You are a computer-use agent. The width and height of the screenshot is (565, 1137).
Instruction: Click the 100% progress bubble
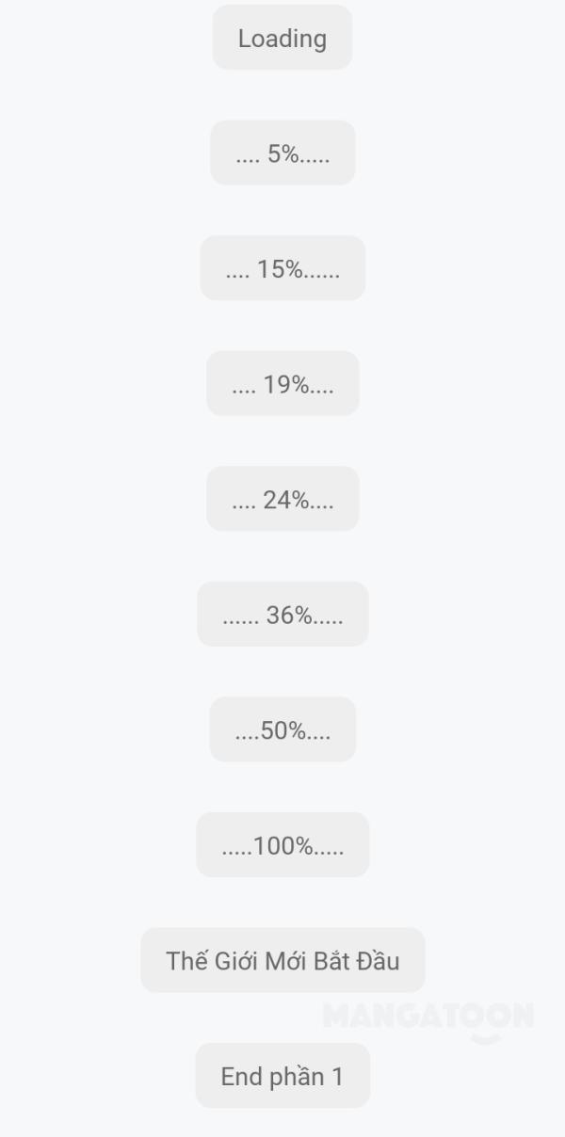[x=282, y=845]
